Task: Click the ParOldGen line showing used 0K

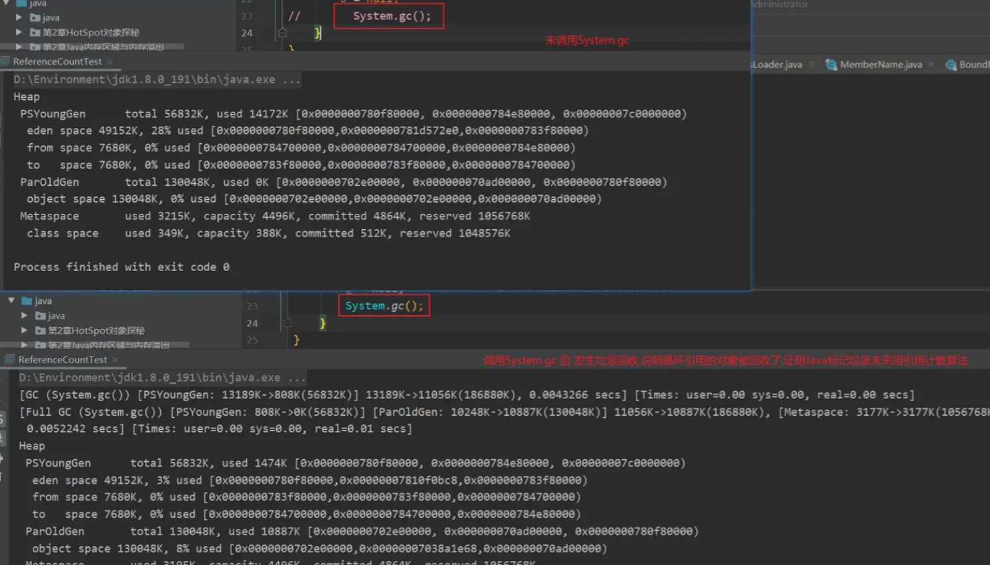Action: click(344, 182)
